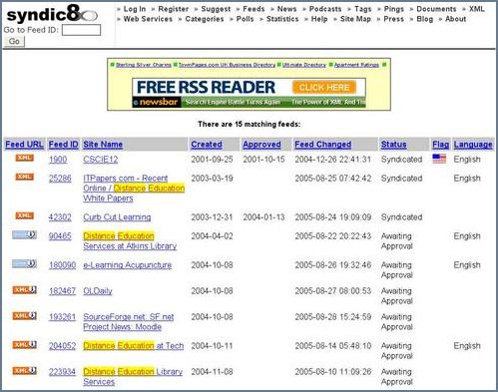Open the Categories menu link
Viewport: 498px width, 392px height.
click(205, 19)
